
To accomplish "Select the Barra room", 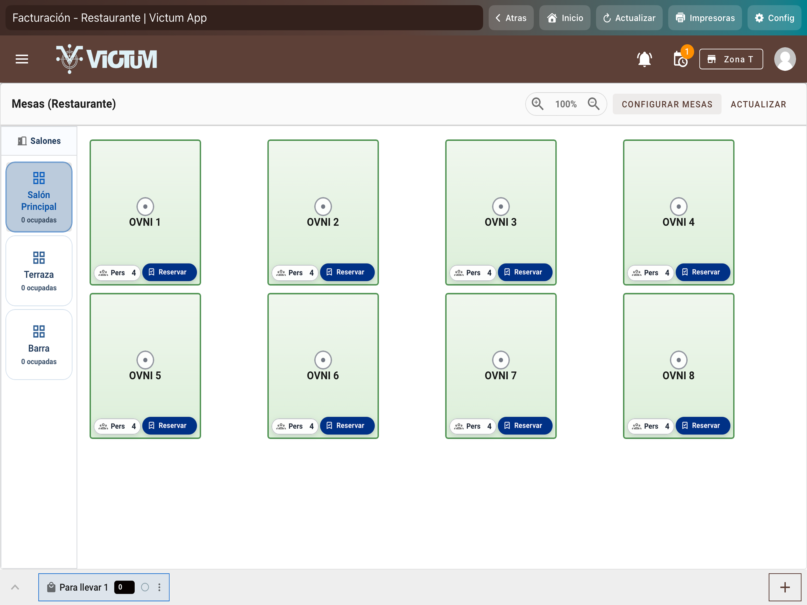I will click(x=39, y=344).
